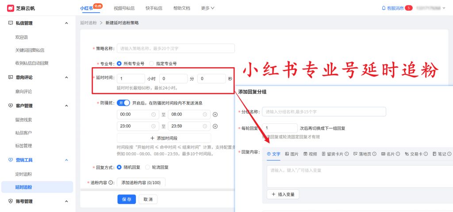The width and height of the screenshot is (453, 212).
Task: Select the 视频 reply content tab
Action: pos(310,154)
